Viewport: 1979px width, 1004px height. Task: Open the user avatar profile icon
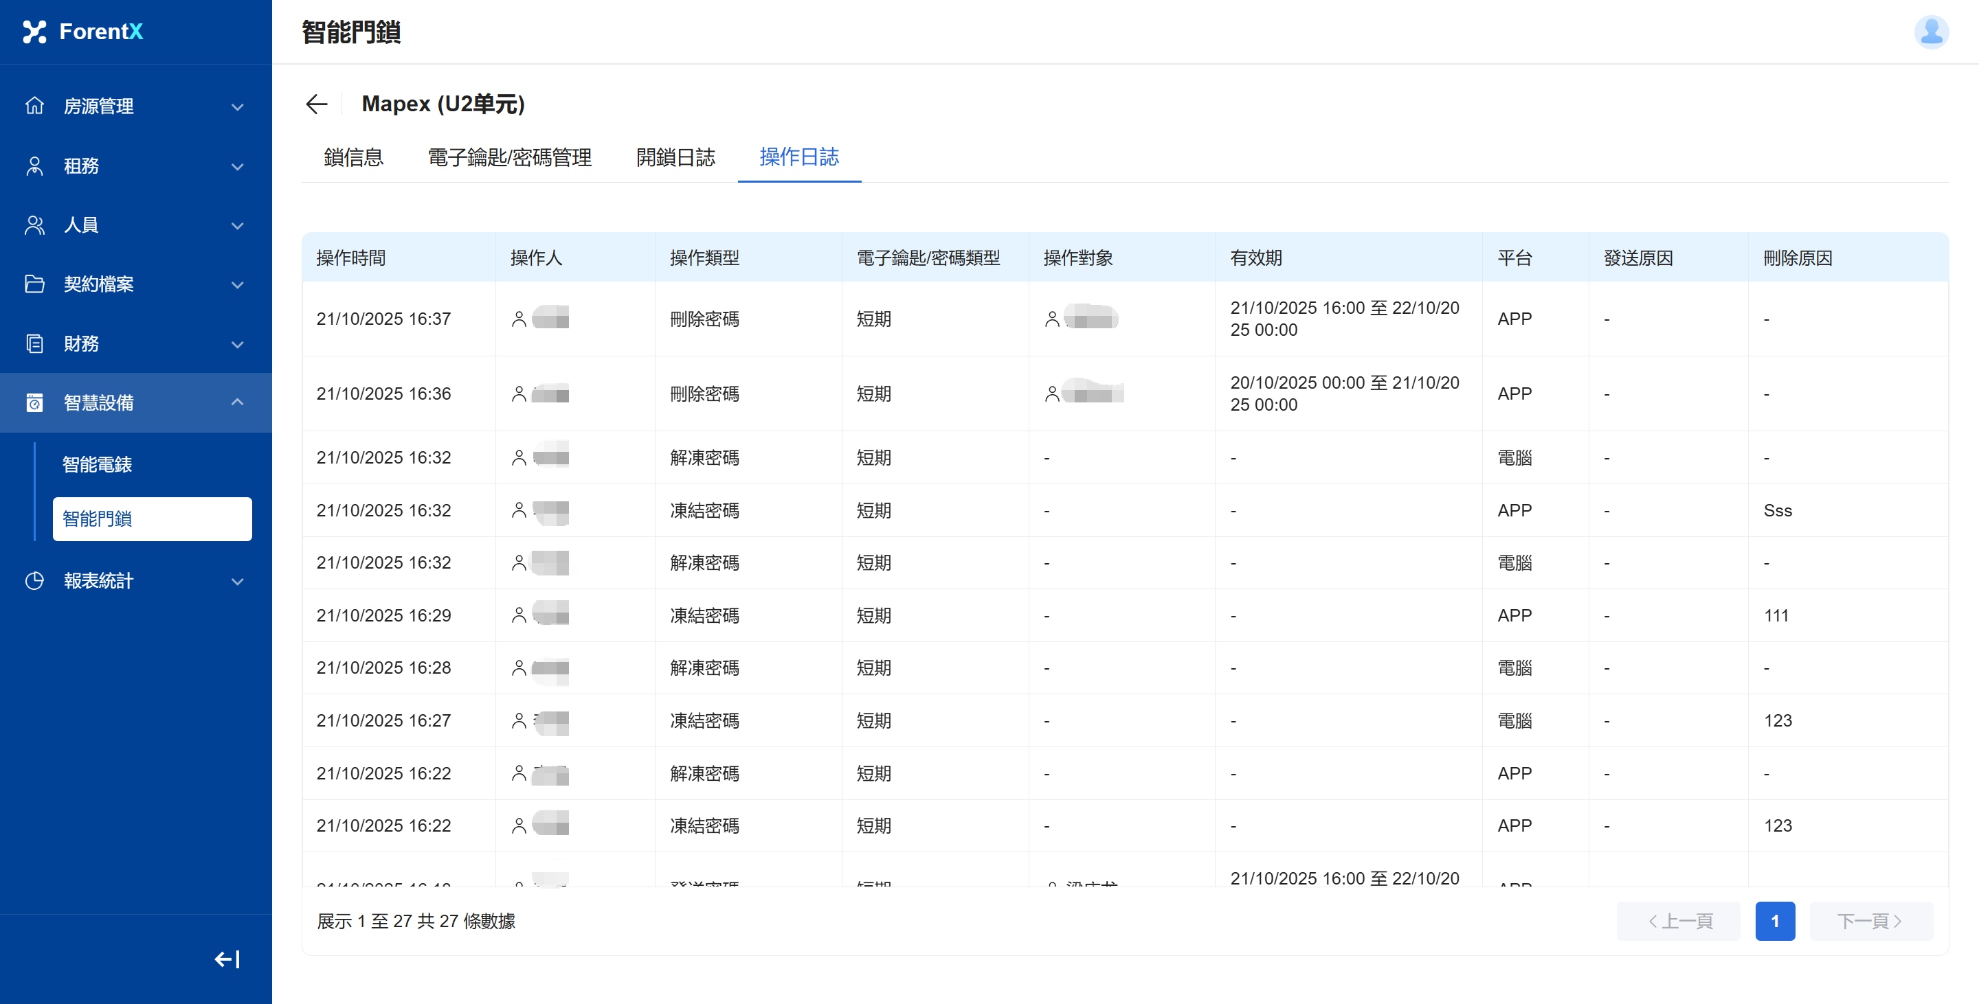point(1931,32)
